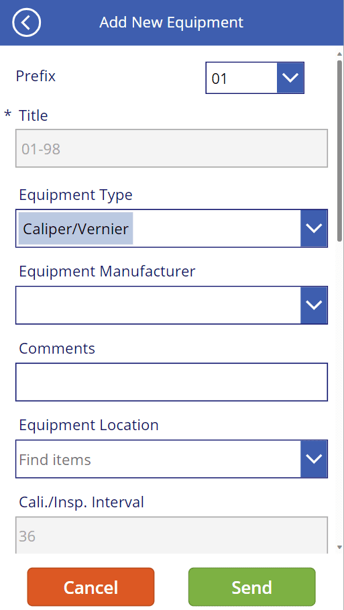Image resolution: width=344 pixels, height=610 pixels.
Task: Click the Cali./Insp. Interval field
Action: pos(172,535)
